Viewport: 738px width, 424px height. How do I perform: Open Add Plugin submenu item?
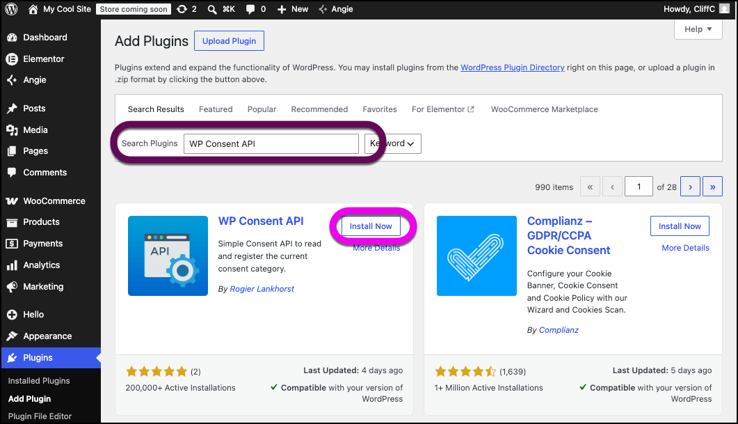[30, 398]
